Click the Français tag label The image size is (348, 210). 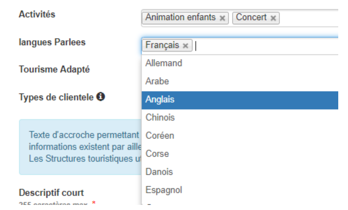pyautogui.click(x=162, y=45)
